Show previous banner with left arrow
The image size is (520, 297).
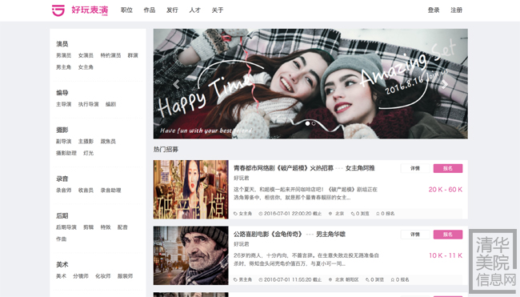click(x=177, y=84)
